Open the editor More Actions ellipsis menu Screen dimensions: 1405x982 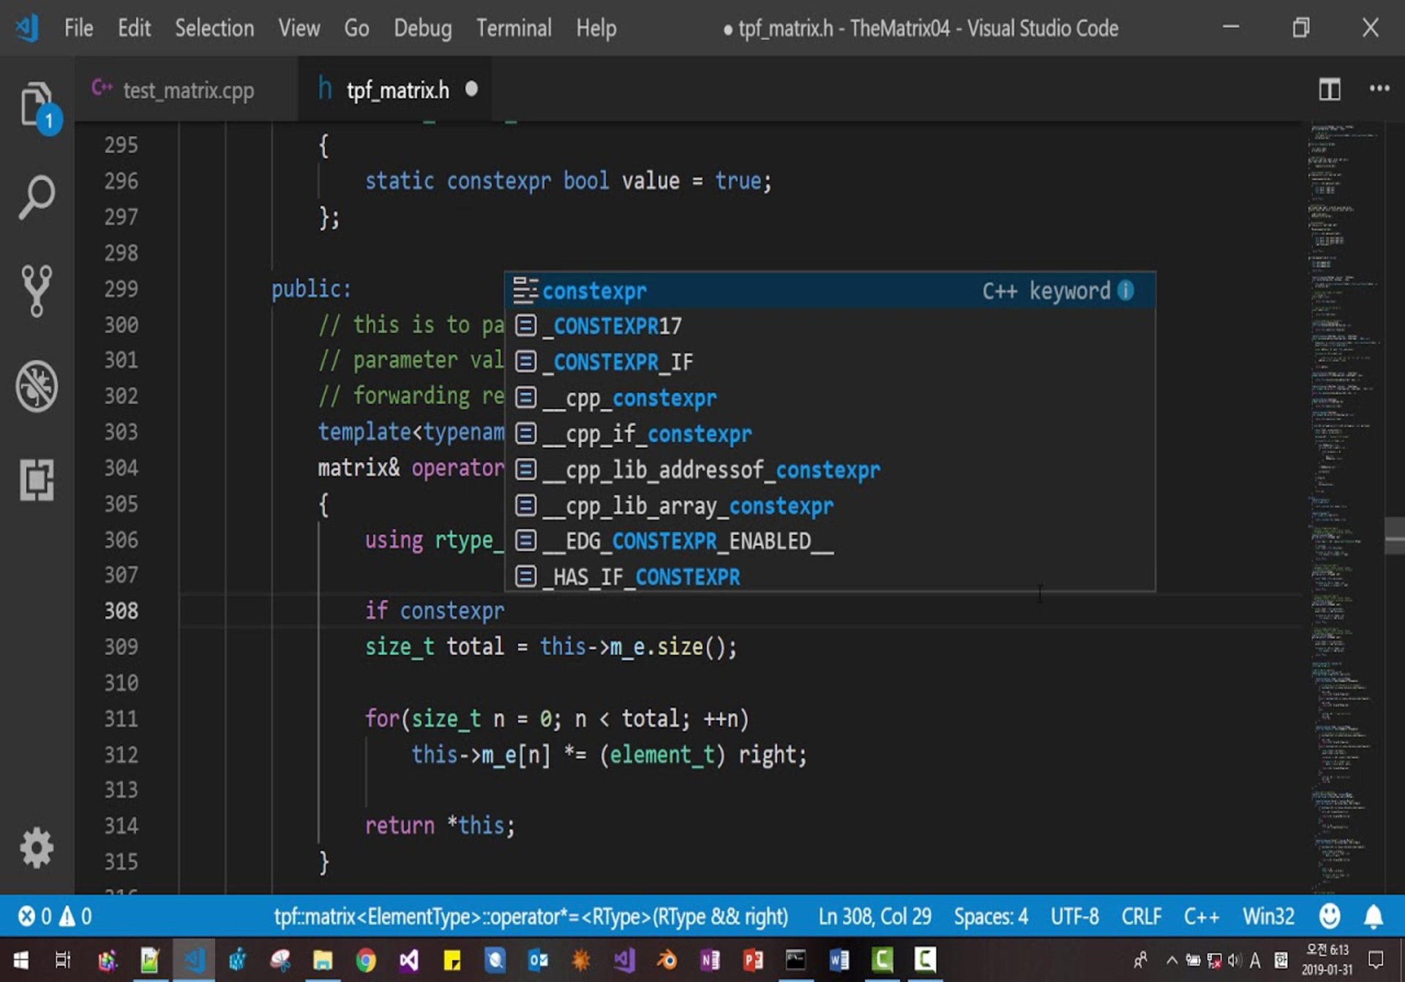[x=1379, y=89]
